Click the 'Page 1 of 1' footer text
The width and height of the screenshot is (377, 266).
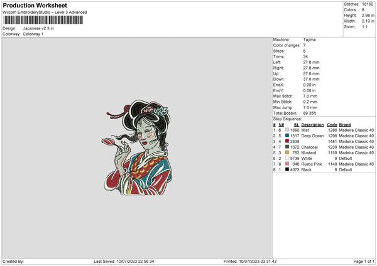click(364, 262)
